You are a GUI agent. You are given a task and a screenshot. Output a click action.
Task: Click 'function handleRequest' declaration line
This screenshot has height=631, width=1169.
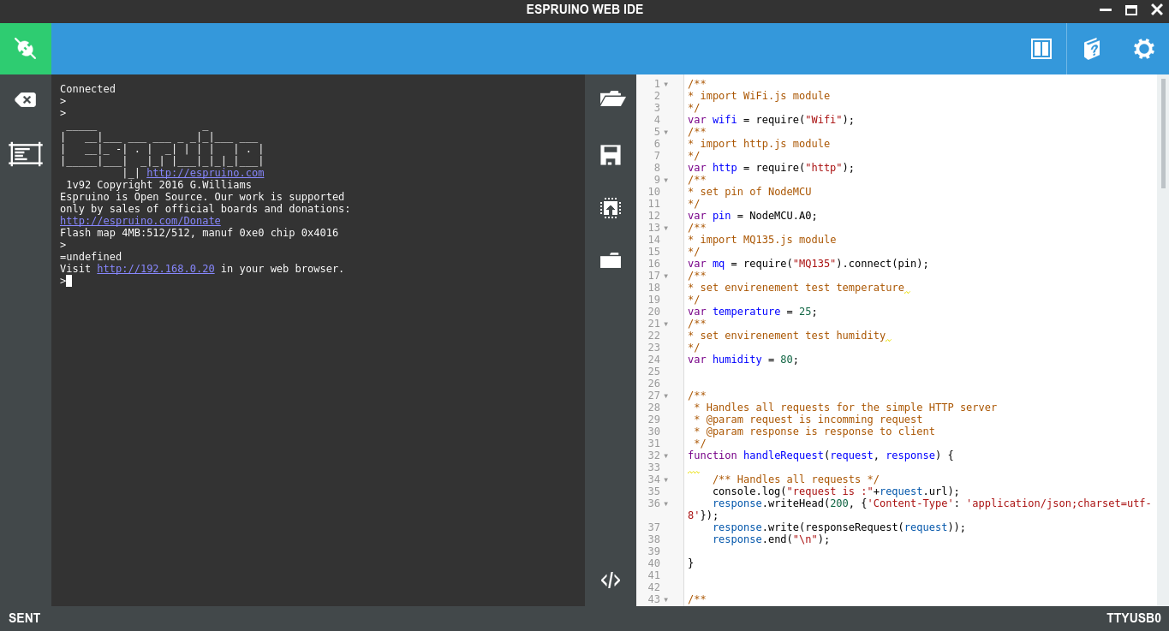click(x=820, y=455)
